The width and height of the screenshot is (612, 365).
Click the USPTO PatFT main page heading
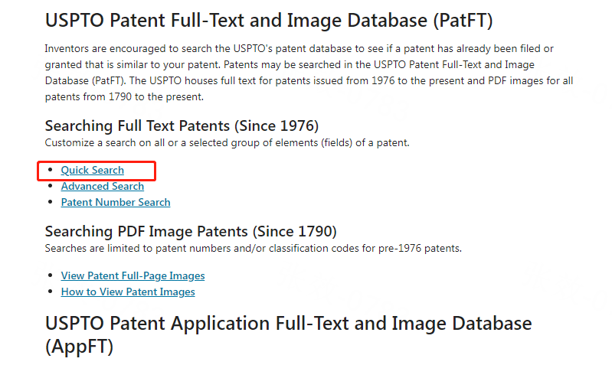[x=269, y=20]
